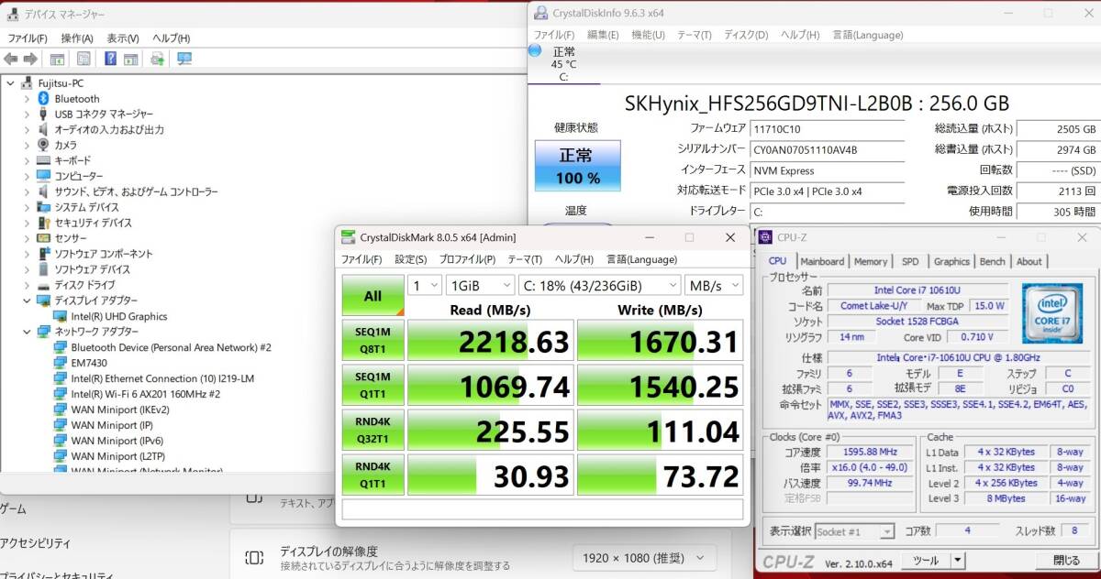Open the 1GiB test size dropdown
This screenshot has width=1101, height=579.
pyautogui.click(x=478, y=286)
